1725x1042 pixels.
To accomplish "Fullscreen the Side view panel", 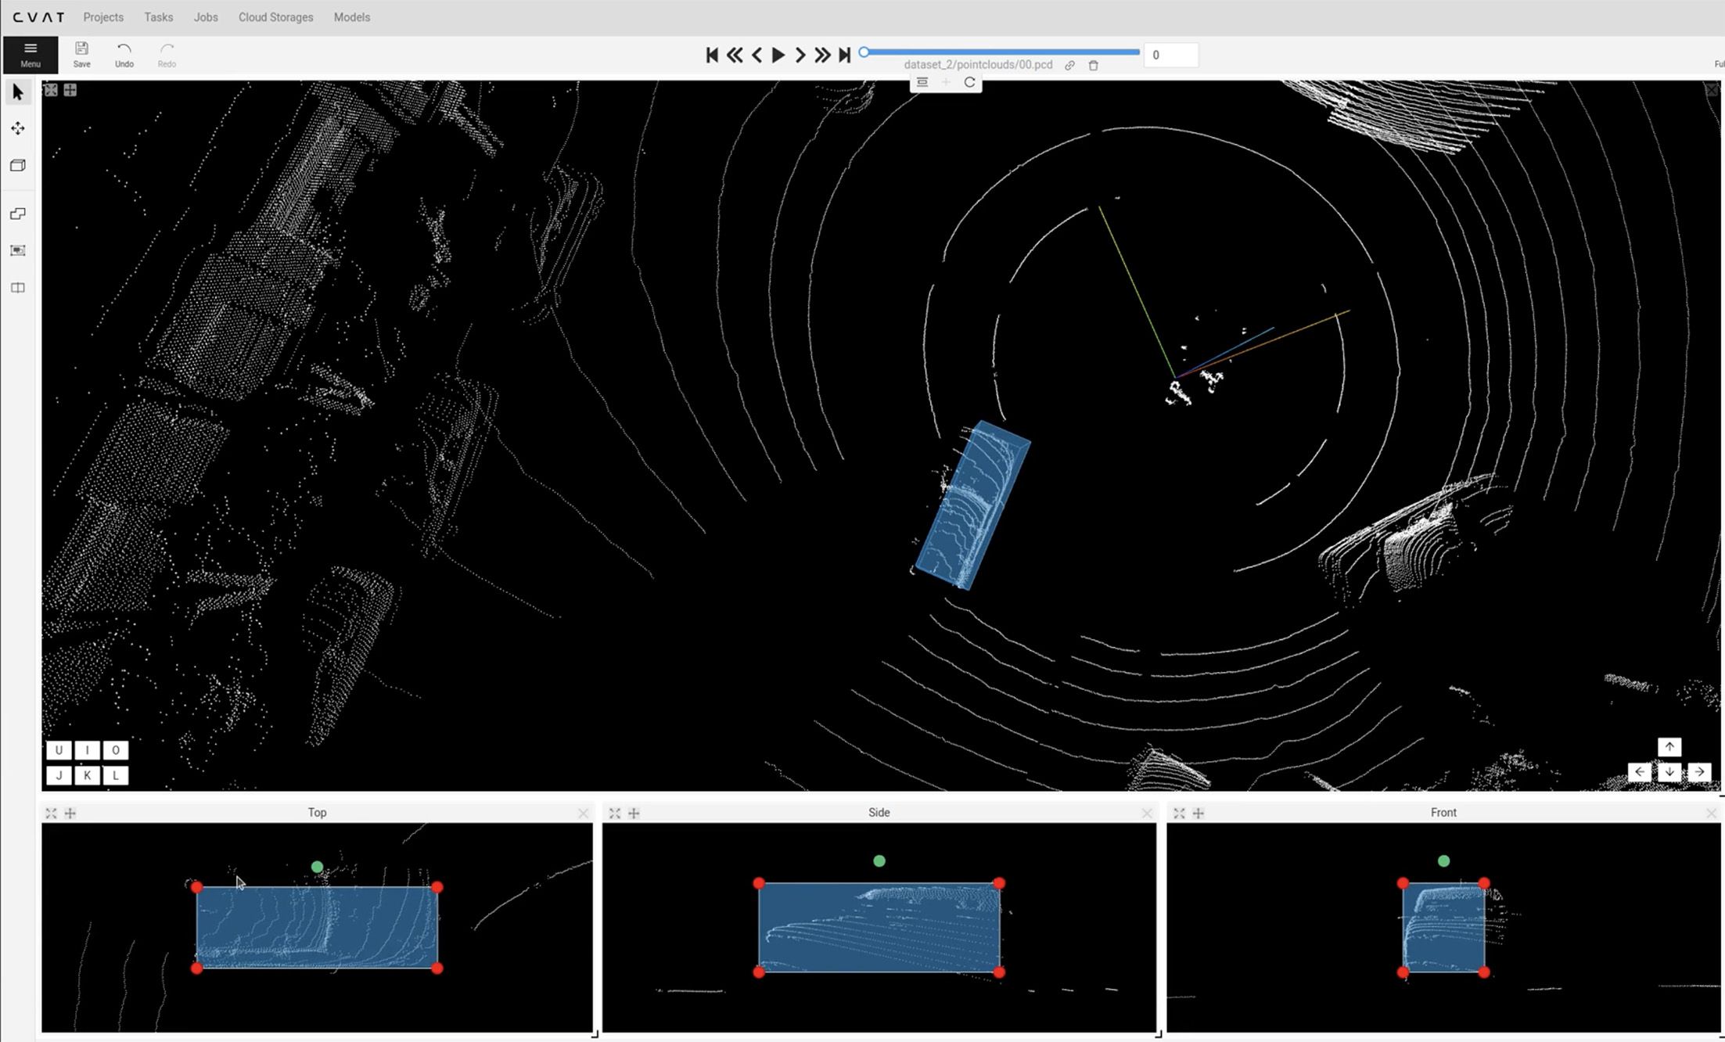I will (x=615, y=814).
